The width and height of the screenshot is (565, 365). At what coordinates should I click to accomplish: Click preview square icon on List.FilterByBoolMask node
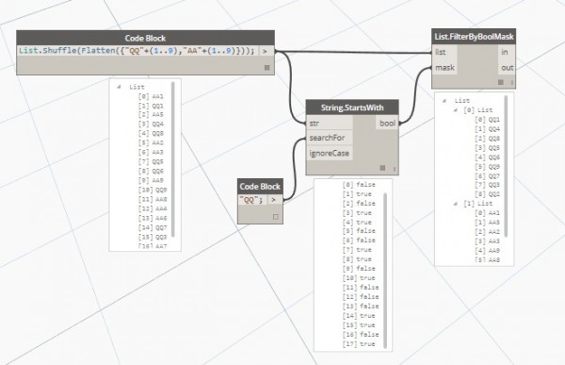tap(501, 82)
